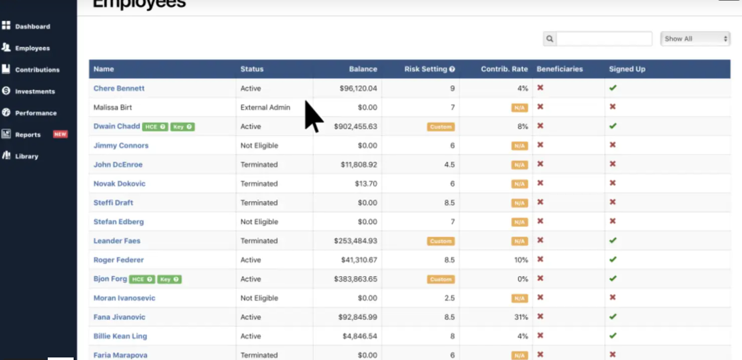
Task: Click the NEW badge next to Reports
Action: [x=60, y=134]
